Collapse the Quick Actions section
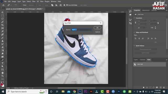Image resolution: width=168 pixels, height=94 pixels. click(134, 46)
